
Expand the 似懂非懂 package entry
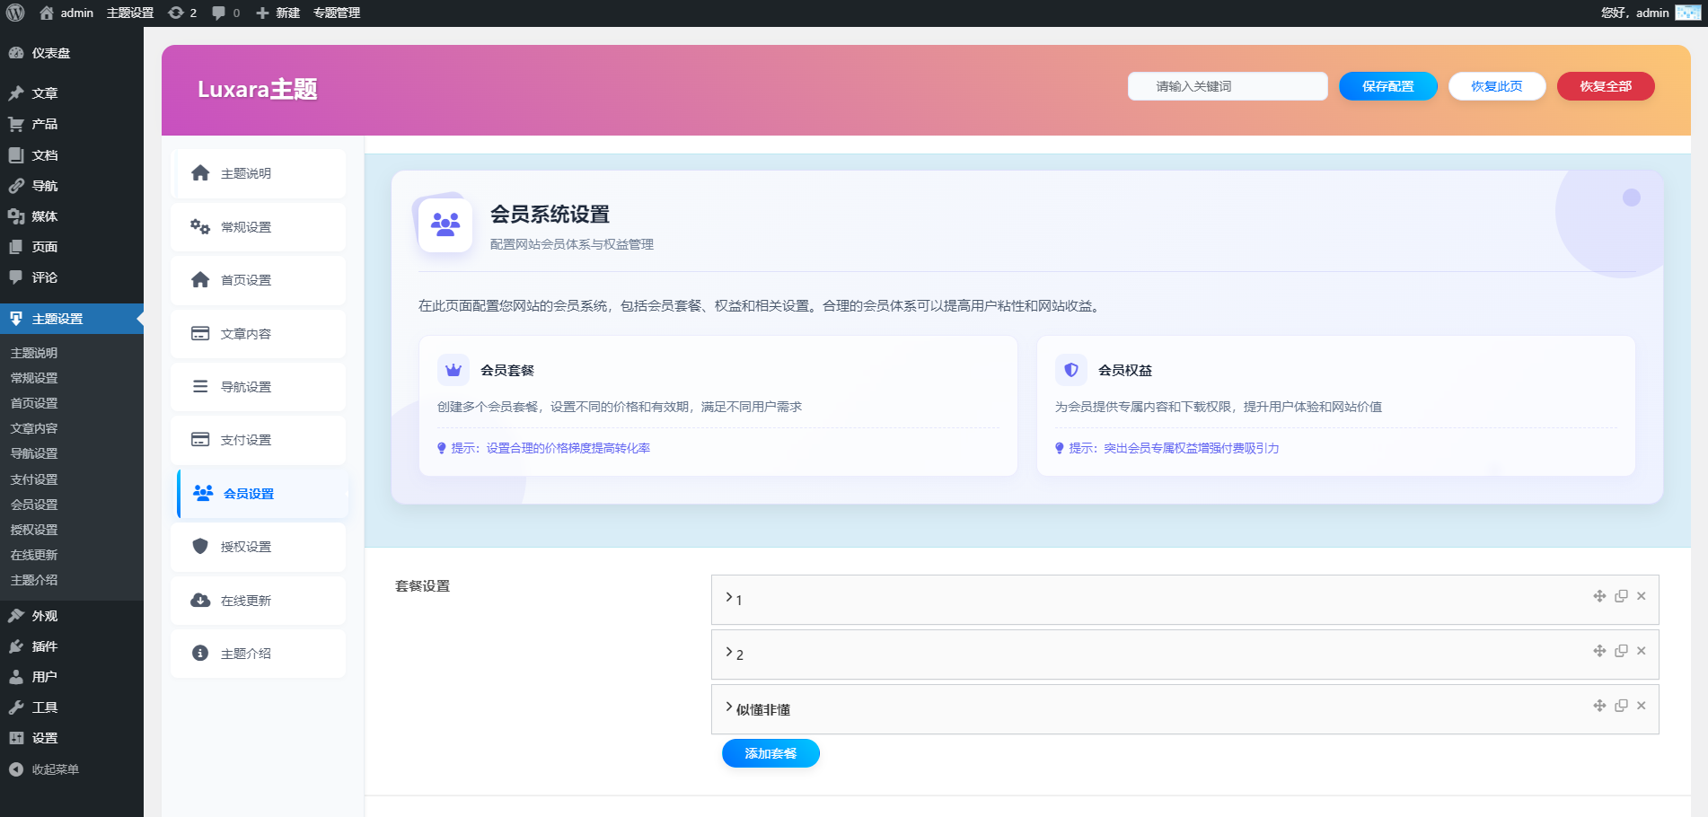click(727, 707)
